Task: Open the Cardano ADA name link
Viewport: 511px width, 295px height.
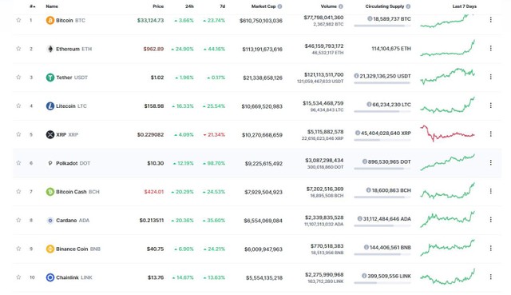Action: coord(73,221)
